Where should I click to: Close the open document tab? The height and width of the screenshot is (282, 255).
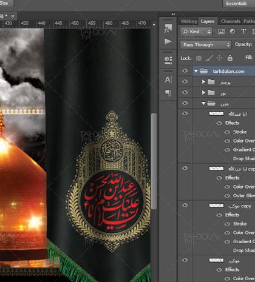coord(13,16)
